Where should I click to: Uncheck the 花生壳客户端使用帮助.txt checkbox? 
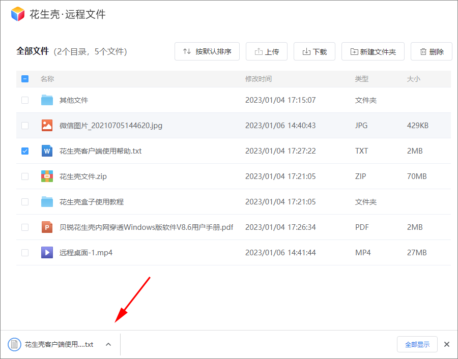point(25,151)
